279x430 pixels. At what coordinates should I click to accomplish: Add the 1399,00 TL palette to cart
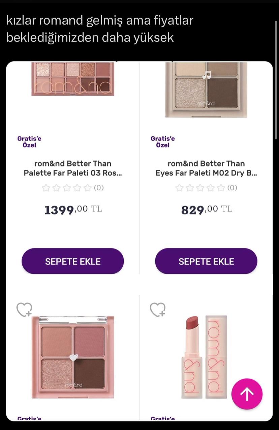point(73,261)
